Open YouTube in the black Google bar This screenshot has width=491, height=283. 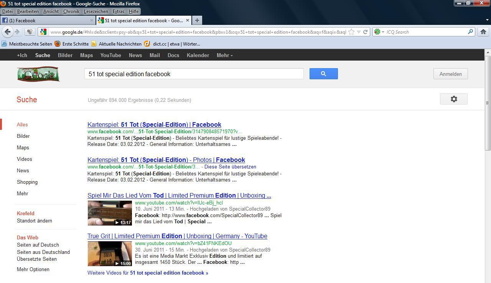click(x=111, y=55)
